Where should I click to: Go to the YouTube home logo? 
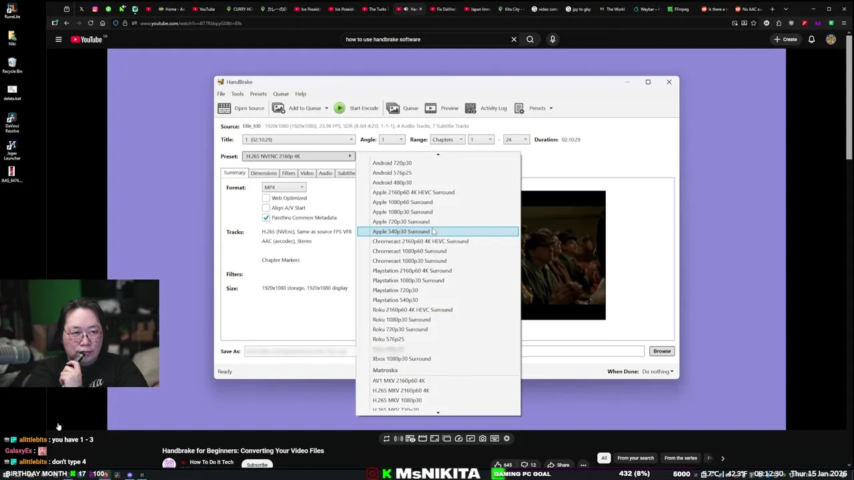[86, 39]
